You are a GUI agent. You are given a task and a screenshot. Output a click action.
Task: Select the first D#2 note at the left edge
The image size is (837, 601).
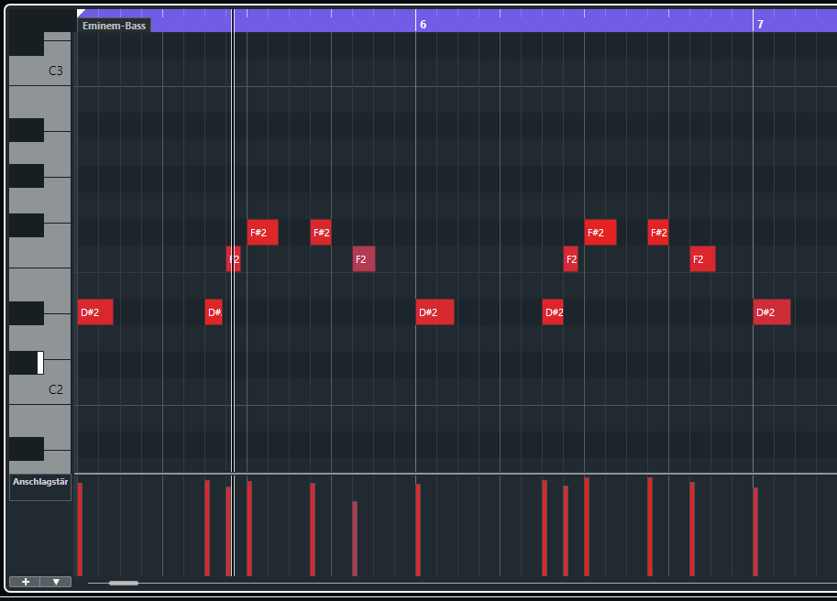(x=95, y=312)
